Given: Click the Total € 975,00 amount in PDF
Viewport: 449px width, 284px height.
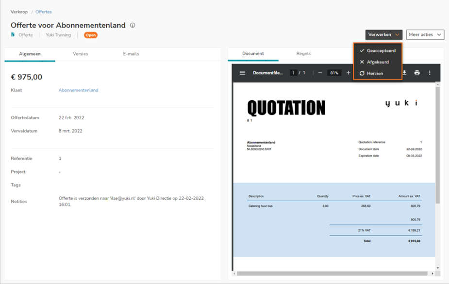Looking at the screenshot, I should [414, 241].
